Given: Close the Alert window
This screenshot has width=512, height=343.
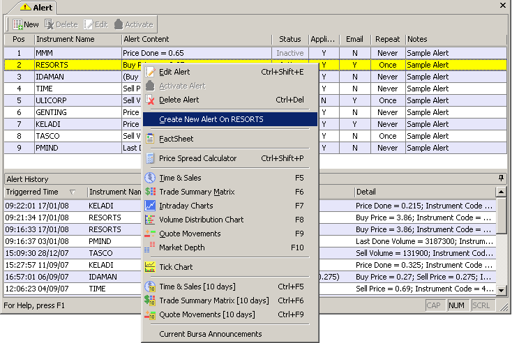Looking at the screenshot, I should [x=503, y=5].
